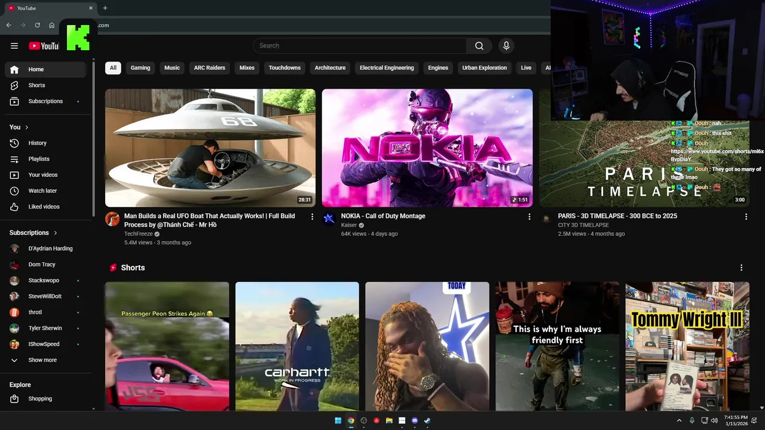765x430 pixels.
Task: Open options menu for PARIS timelapse video
Action: coord(746,217)
